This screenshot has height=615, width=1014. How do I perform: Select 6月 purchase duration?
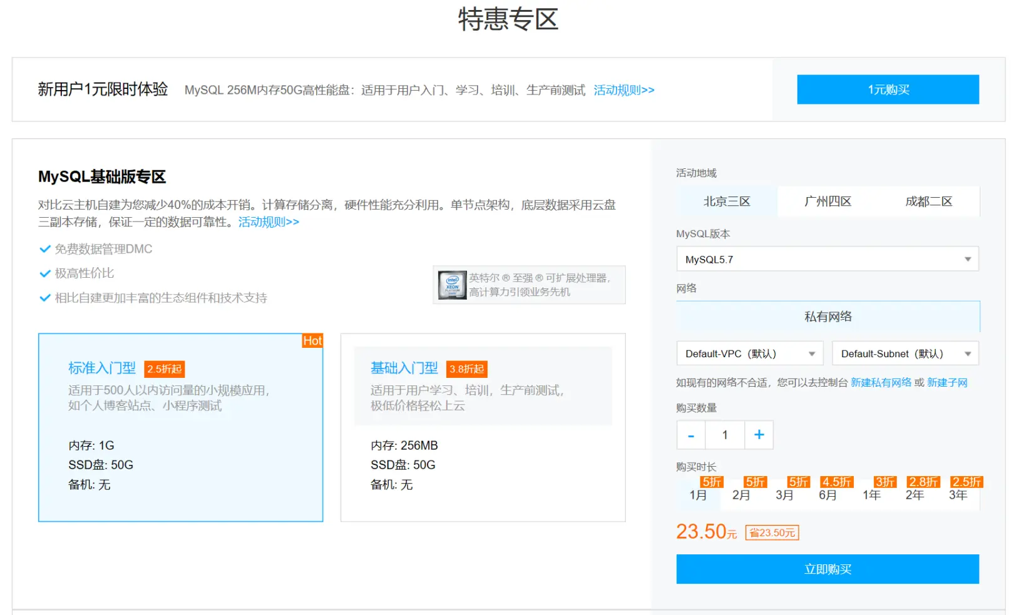[x=827, y=496]
